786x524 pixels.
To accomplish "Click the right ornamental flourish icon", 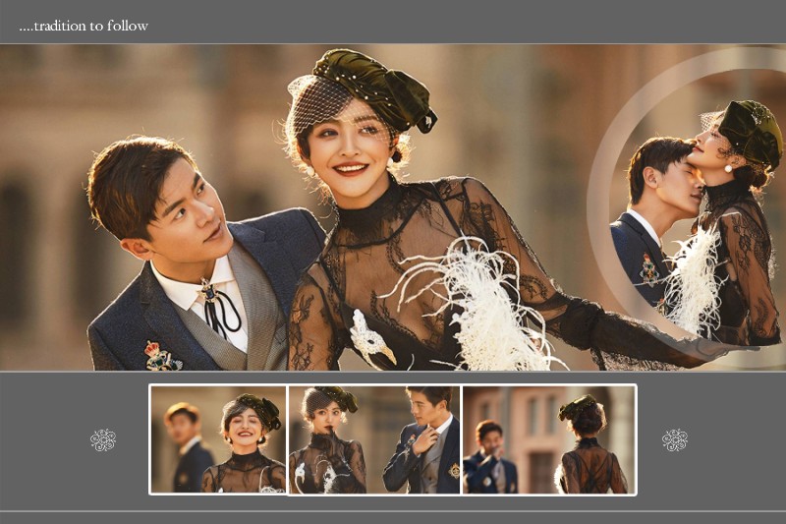I will tap(675, 439).
